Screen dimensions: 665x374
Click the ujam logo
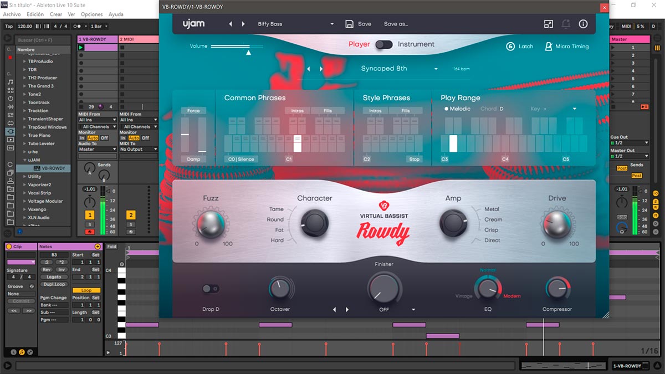(x=195, y=24)
